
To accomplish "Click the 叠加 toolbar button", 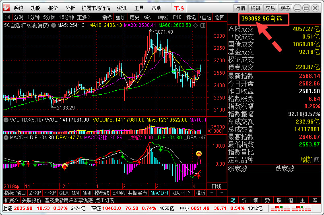I will [x=121, y=17].
